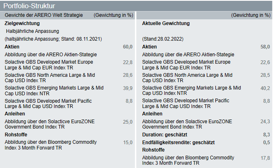Screen dimensions: 274x168
Task: Click the target bond weight 25,0
Action: (x=128, y=122)
